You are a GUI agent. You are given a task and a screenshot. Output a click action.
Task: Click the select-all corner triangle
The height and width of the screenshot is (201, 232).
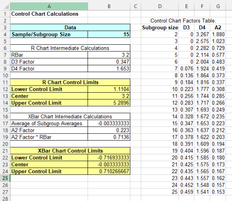click(x=6, y=7)
